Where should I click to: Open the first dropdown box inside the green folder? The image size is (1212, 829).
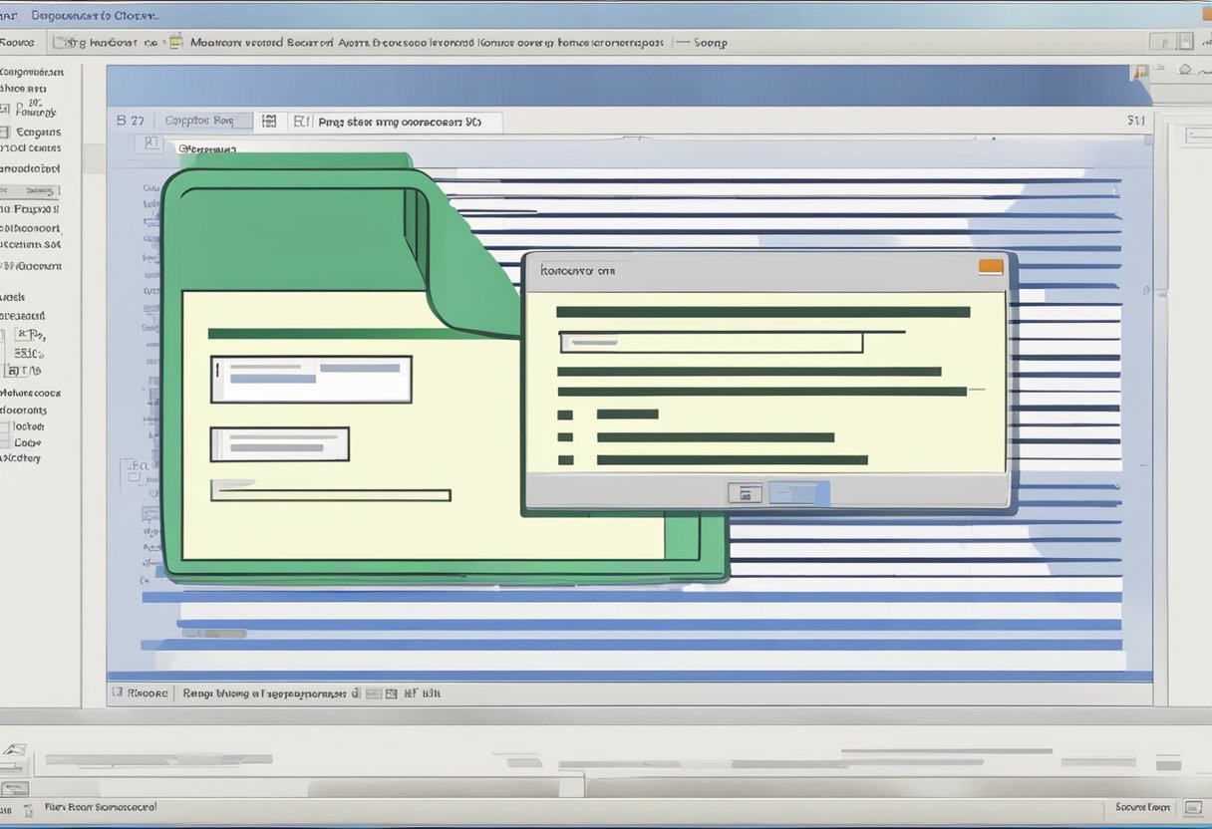click(x=311, y=379)
